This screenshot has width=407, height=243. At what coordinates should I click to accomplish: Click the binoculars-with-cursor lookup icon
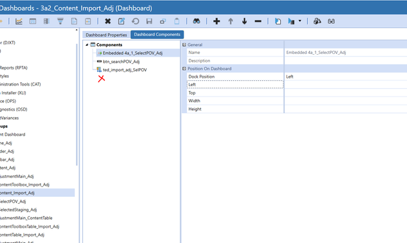(x=317, y=21)
